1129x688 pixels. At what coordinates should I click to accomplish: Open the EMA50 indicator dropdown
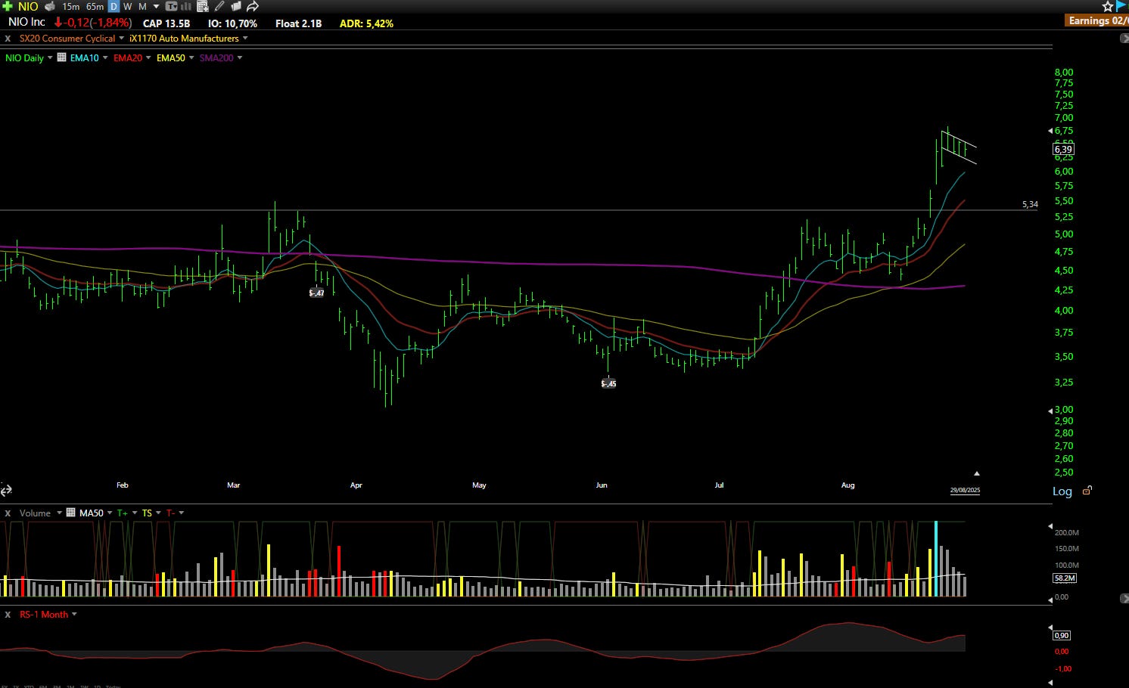[x=191, y=57]
